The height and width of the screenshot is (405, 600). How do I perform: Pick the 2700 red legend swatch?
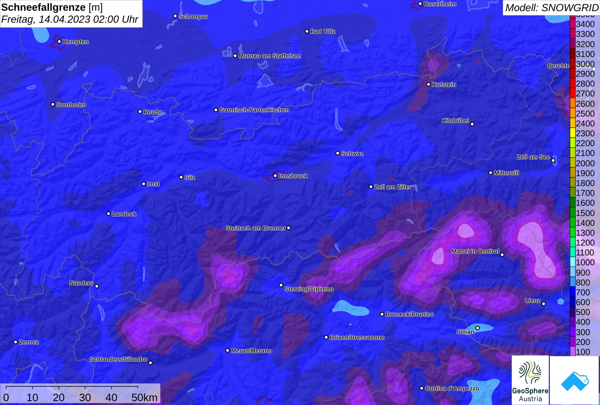point(573,93)
